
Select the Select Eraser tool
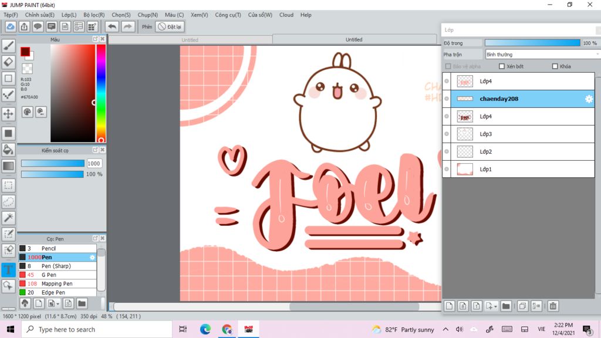pos(8,250)
